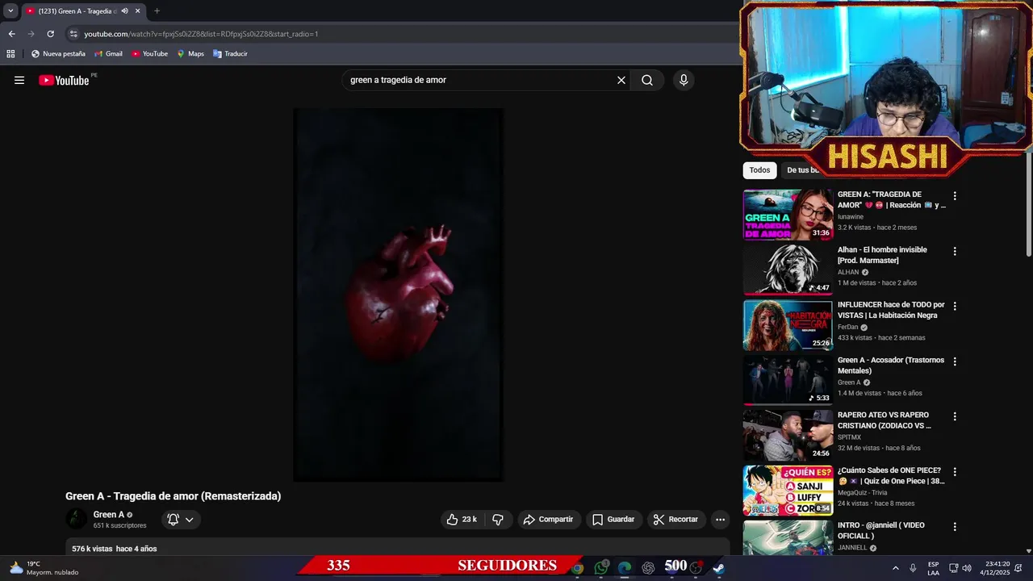Viewport: 1033px width, 581px height.
Task: Open volume control in system tray
Action: coord(967,568)
